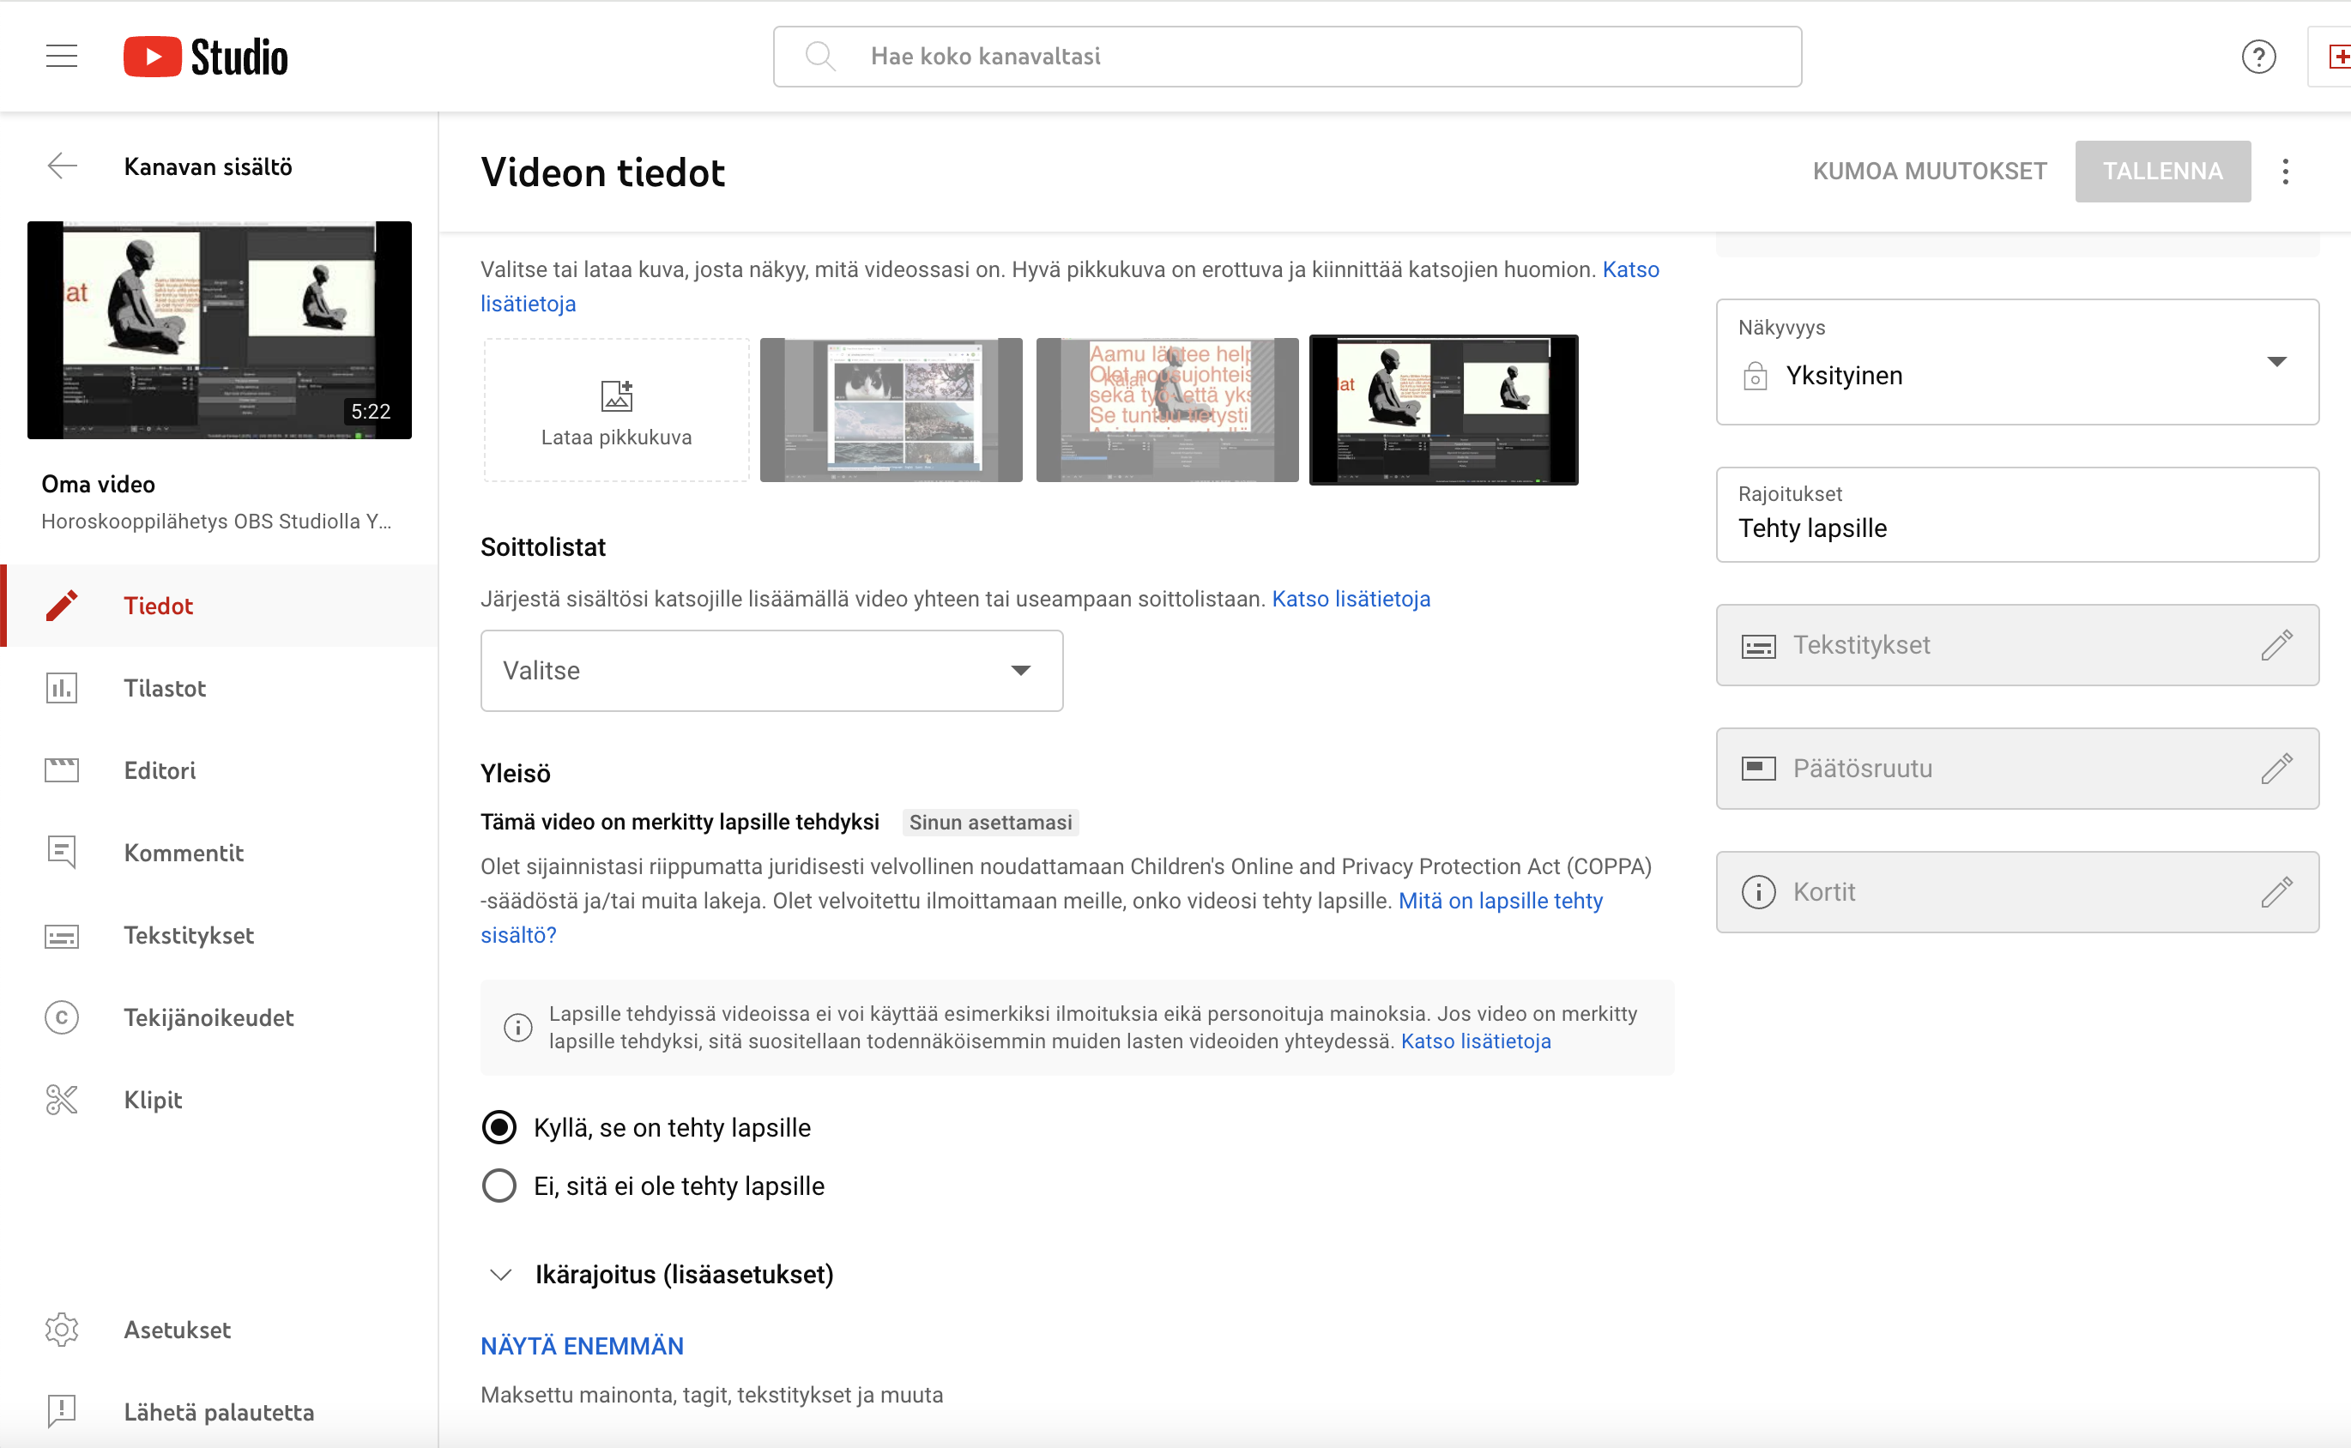
Task: Open Tilastot in the sidebar
Action: [x=164, y=688]
